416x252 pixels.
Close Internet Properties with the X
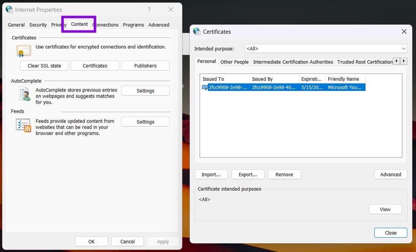(x=170, y=9)
